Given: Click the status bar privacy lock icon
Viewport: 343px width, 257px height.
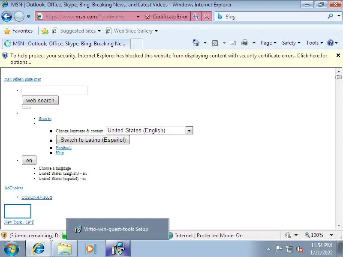Looking at the screenshot, I should [288, 235].
